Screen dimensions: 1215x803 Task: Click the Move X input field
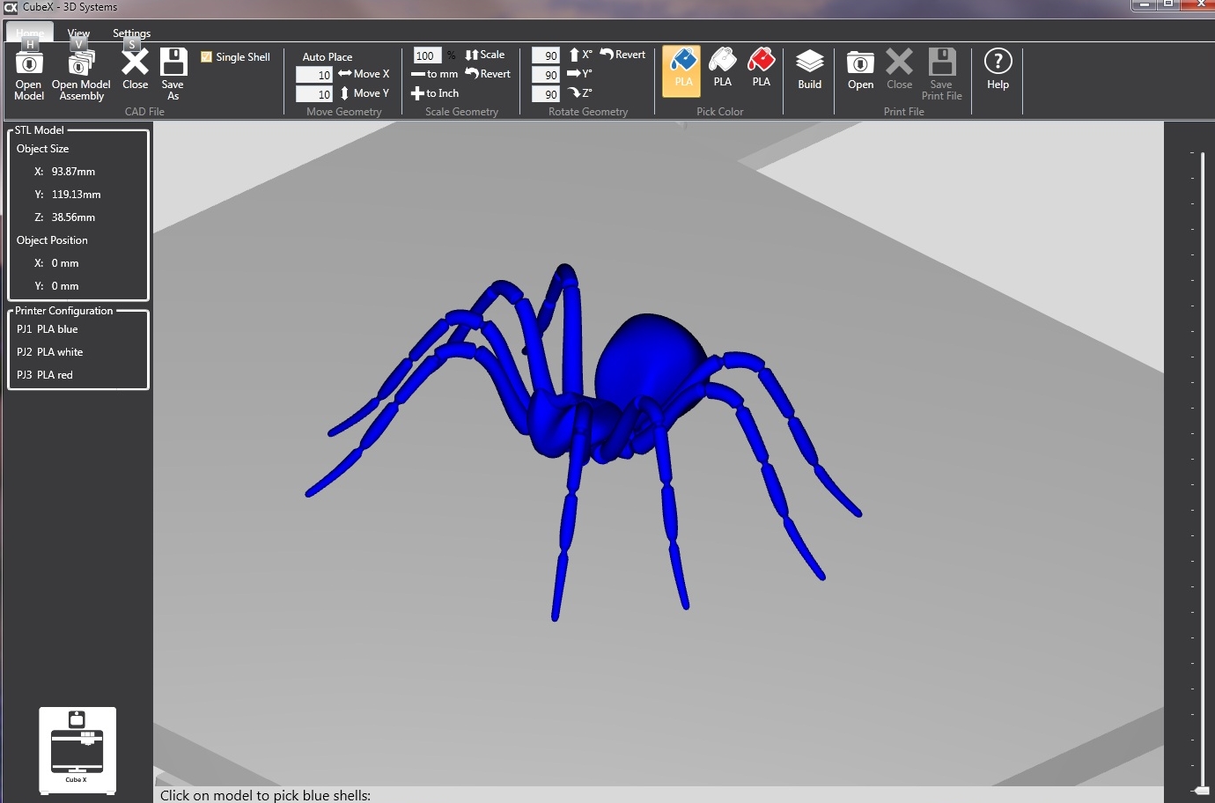pyautogui.click(x=314, y=74)
